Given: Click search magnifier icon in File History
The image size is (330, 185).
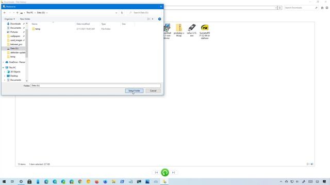Looking at the screenshot, I should [x=316, y=8].
